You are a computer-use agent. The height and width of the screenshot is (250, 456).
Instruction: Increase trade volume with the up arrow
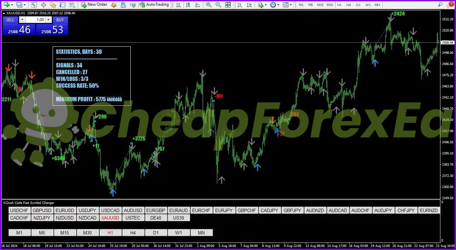pos(48,20)
